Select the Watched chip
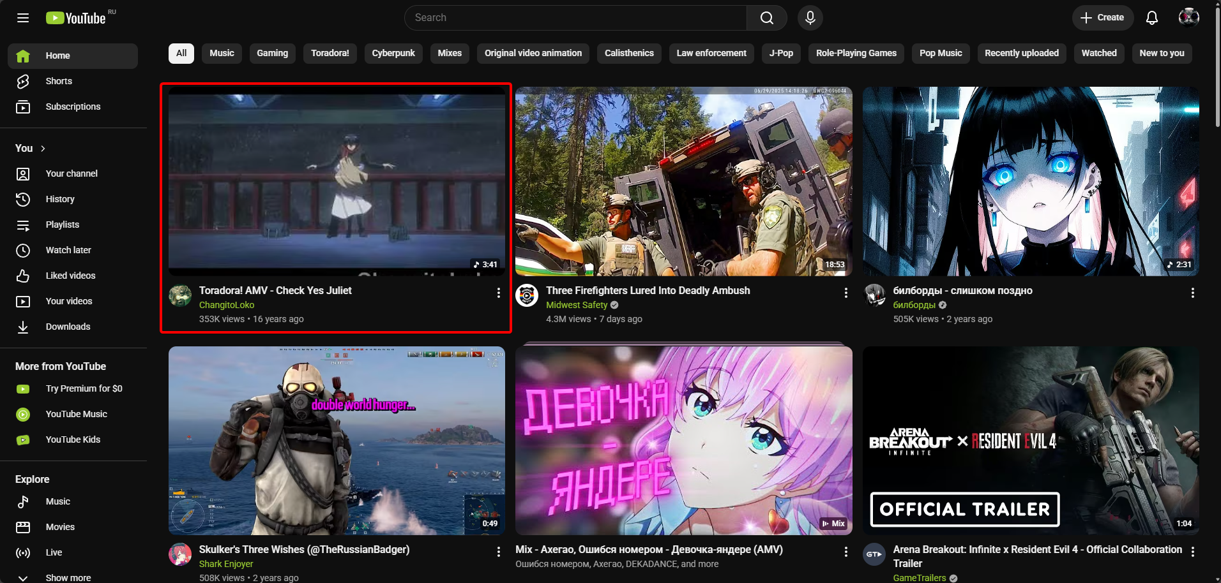 (1099, 54)
